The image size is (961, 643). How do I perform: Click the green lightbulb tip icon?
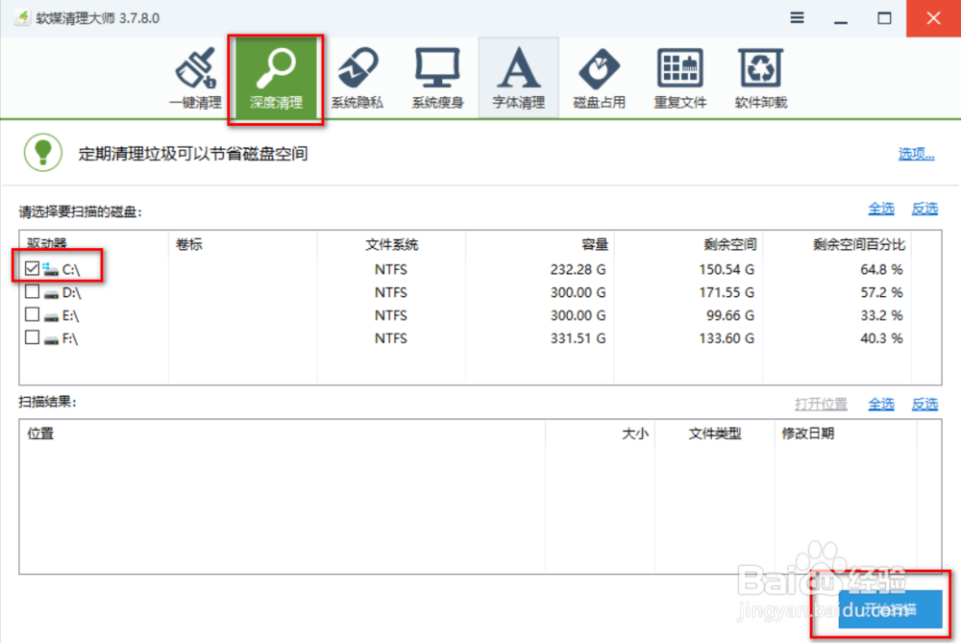(x=42, y=153)
